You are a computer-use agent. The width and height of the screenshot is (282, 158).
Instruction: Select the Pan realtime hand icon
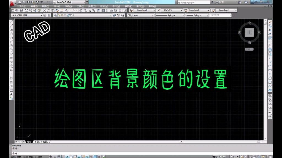click(81, 11)
